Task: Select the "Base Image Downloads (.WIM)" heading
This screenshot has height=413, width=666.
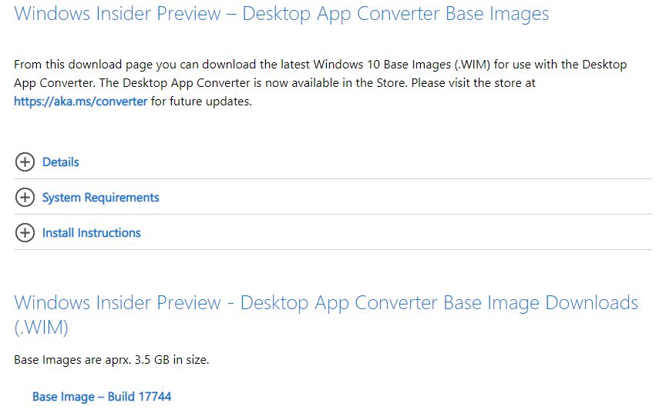Action: pyautogui.click(x=326, y=315)
